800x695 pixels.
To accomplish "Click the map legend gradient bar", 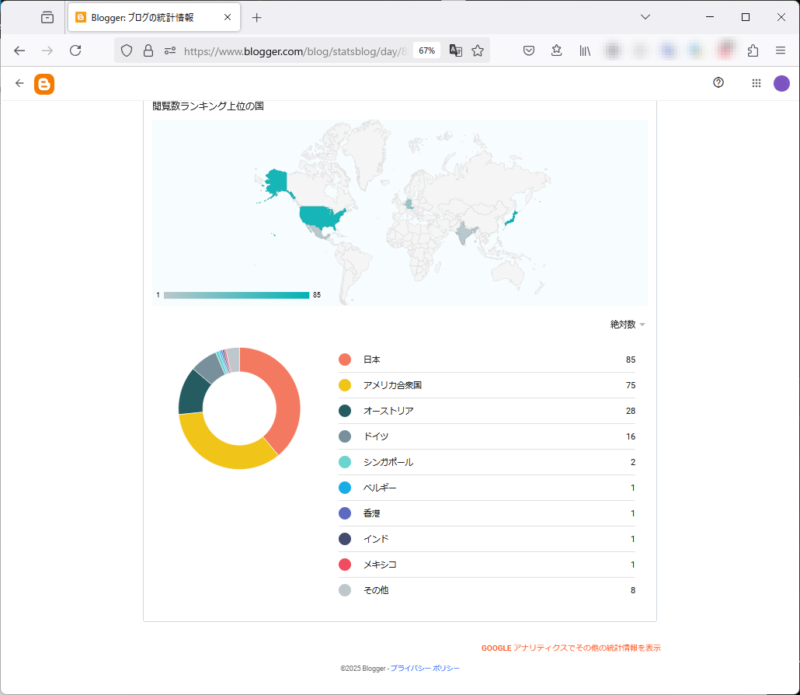I will coord(237,295).
